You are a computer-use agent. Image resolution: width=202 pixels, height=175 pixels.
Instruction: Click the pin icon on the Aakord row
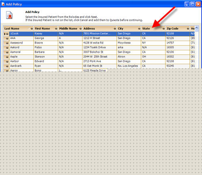click(x=7, y=48)
